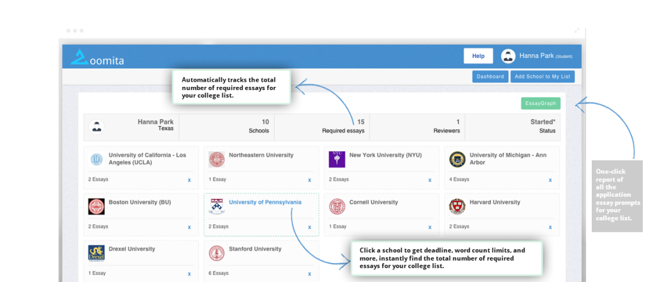Click the profile avatar in the summary row
Screen dimensions: 646x282
click(x=97, y=127)
